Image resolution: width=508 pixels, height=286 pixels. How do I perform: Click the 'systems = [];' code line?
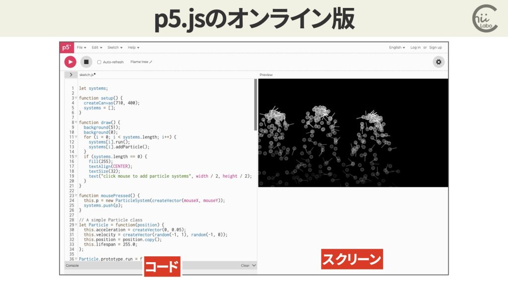pos(99,108)
